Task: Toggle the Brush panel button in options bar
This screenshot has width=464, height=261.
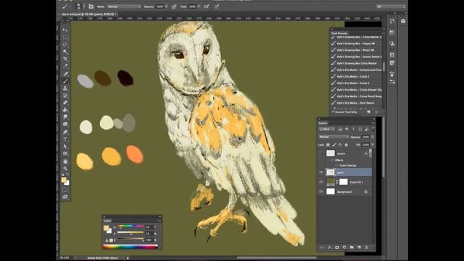Action: [x=91, y=7]
